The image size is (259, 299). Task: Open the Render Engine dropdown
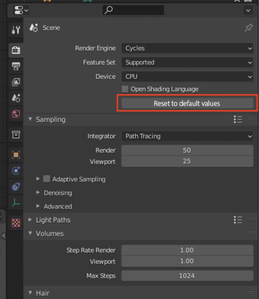[x=187, y=48]
